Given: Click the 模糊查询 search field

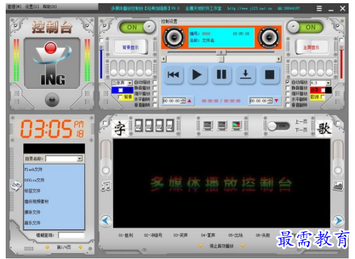Looking at the screenshot, I should [x=71, y=236].
